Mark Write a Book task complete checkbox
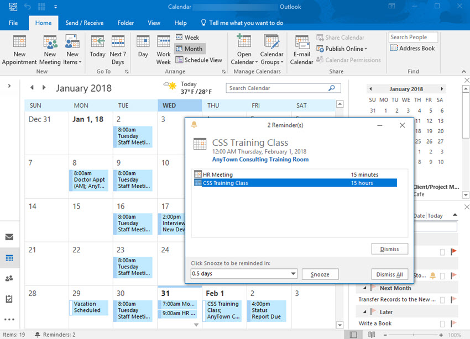470x339 pixels. 442,324
